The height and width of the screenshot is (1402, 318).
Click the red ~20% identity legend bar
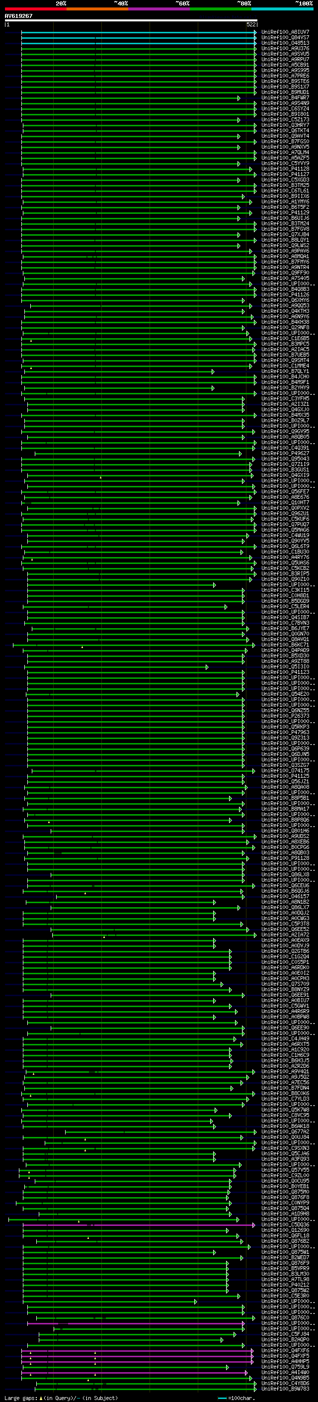(35, 9)
